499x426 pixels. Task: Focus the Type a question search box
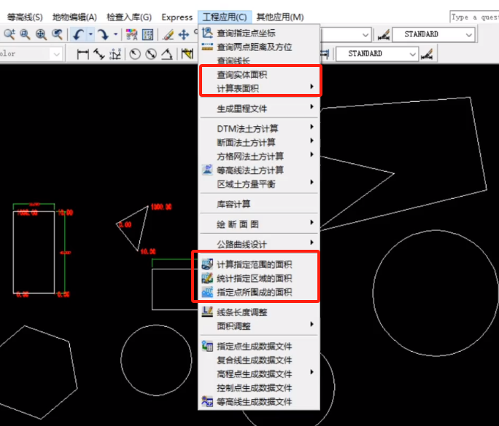pyautogui.click(x=474, y=17)
